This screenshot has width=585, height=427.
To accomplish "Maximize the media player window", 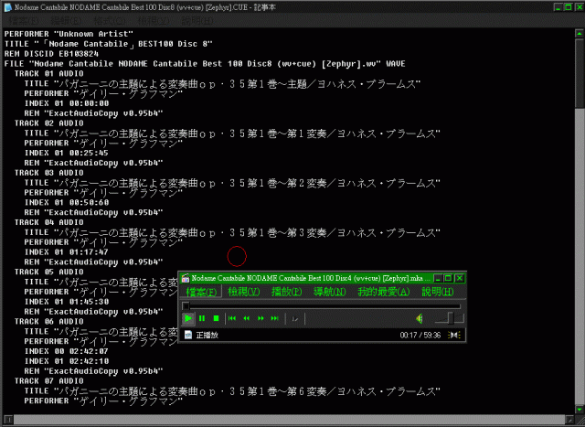I will pos(449,279).
